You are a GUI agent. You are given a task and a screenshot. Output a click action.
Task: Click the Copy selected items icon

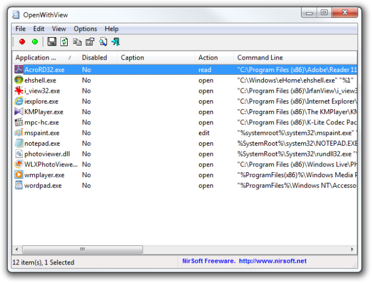(x=77, y=42)
